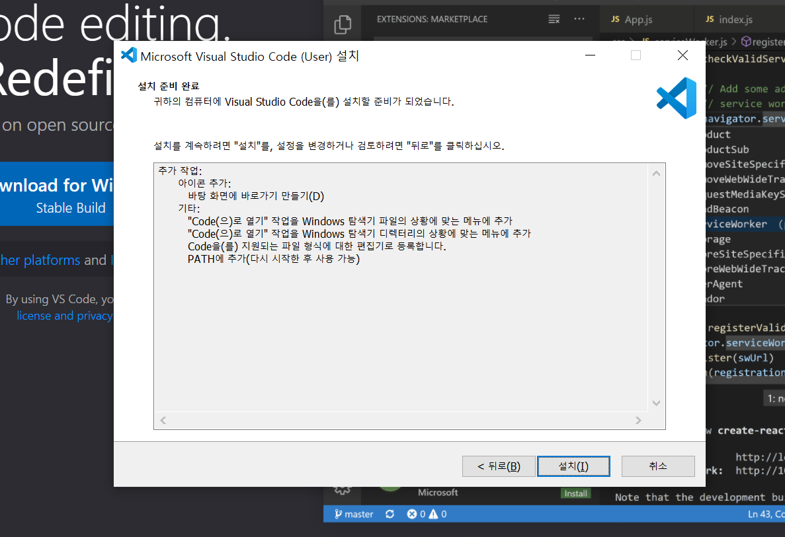
Task: Cancel setup with the 취소 button
Action: coord(658,466)
